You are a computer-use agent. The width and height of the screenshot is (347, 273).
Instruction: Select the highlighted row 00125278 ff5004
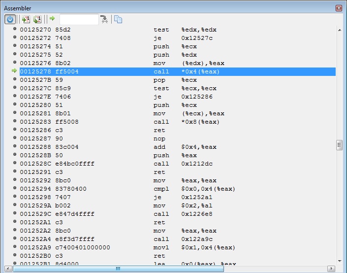click(178, 71)
